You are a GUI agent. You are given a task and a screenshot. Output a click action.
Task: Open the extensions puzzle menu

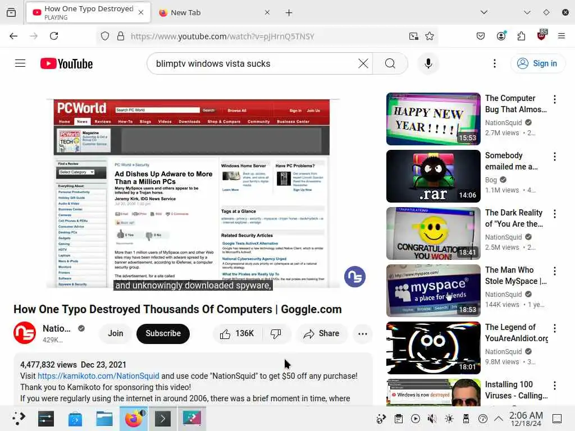[521, 36]
